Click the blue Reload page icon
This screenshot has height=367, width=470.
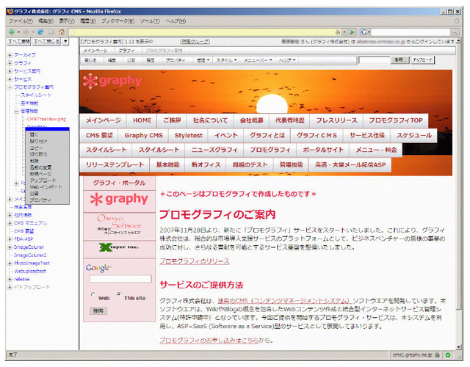click(x=41, y=32)
